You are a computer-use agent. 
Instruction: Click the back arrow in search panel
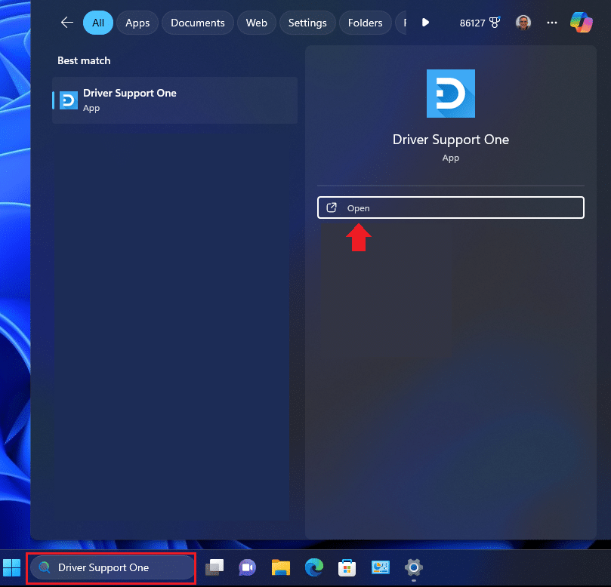coord(67,23)
